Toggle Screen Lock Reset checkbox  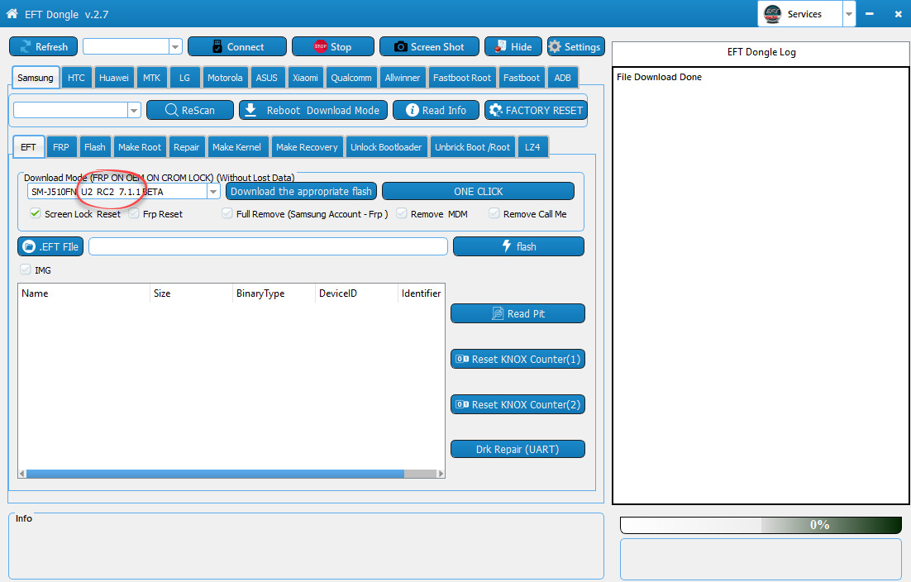click(36, 214)
